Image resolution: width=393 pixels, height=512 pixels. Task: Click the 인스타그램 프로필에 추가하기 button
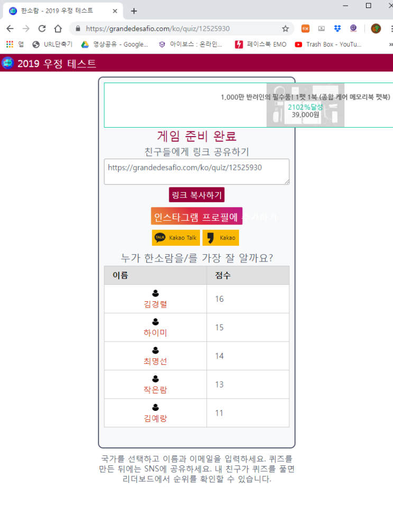(x=197, y=216)
